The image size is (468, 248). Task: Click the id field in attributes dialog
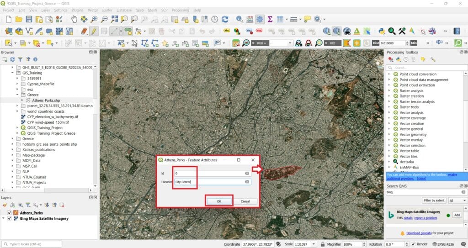click(213, 174)
